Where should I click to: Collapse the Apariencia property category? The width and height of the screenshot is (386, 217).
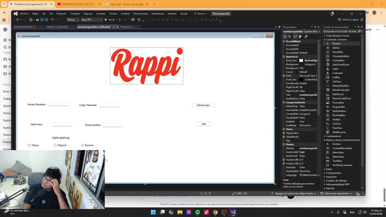[284, 57]
